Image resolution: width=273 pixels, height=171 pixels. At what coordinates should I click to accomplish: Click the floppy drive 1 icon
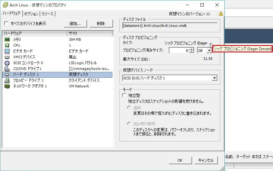(7, 80)
